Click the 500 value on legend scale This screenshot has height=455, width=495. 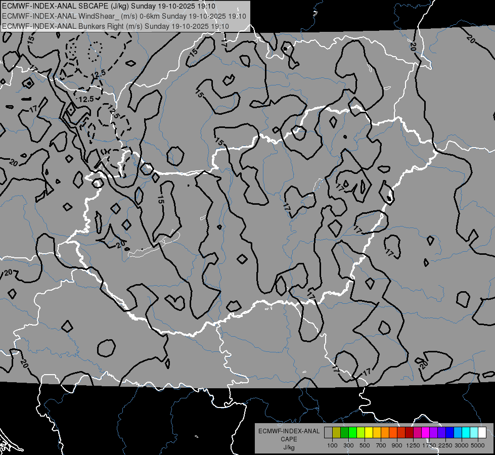tap(365, 445)
